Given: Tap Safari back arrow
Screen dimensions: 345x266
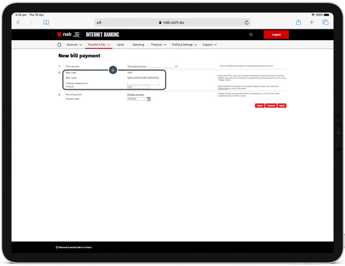Looking at the screenshot, I should tap(18, 22).
